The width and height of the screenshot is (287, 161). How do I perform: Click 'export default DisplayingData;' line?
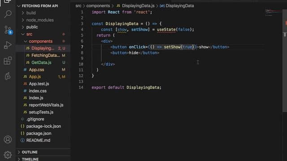tap(126, 88)
